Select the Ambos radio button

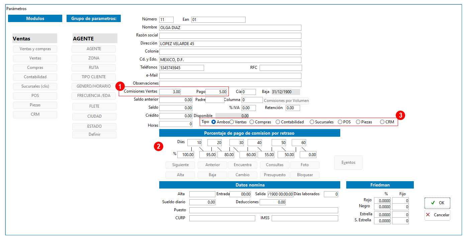coord(213,122)
